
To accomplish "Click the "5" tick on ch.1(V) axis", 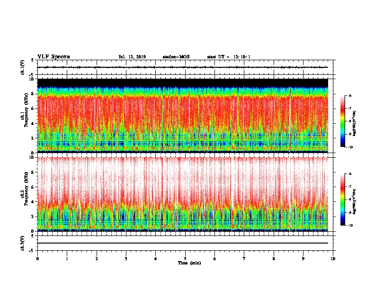I will coord(32,60).
